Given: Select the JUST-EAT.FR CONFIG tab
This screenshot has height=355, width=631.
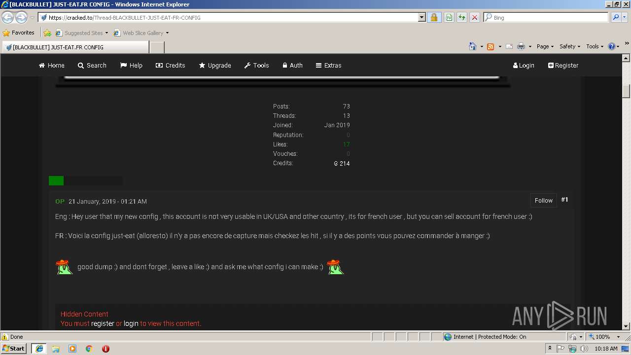Looking at the screenshot, I should coord(75,47).
